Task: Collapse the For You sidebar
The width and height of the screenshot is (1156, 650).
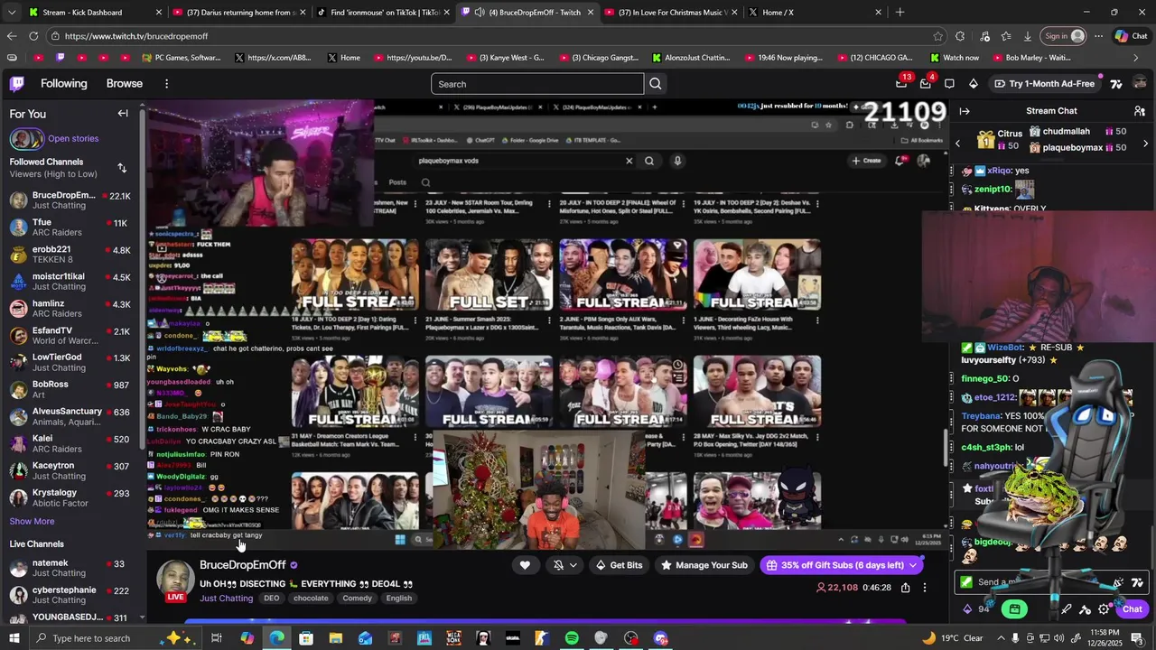Action: 123,114
